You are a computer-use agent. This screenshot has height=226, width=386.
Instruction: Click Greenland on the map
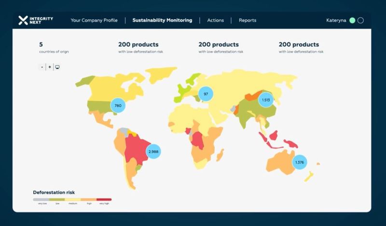point(162,74)
